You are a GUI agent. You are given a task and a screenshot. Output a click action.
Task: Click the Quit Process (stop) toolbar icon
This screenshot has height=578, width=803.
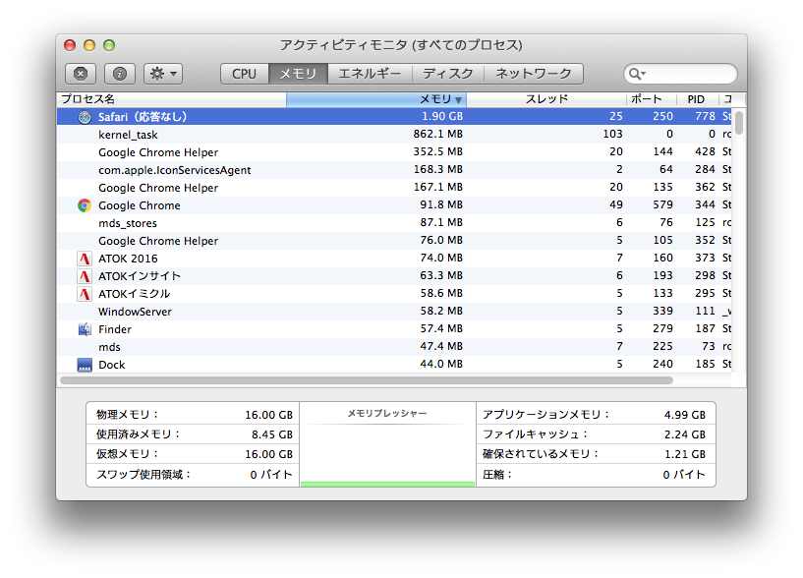tap(81, 74)
